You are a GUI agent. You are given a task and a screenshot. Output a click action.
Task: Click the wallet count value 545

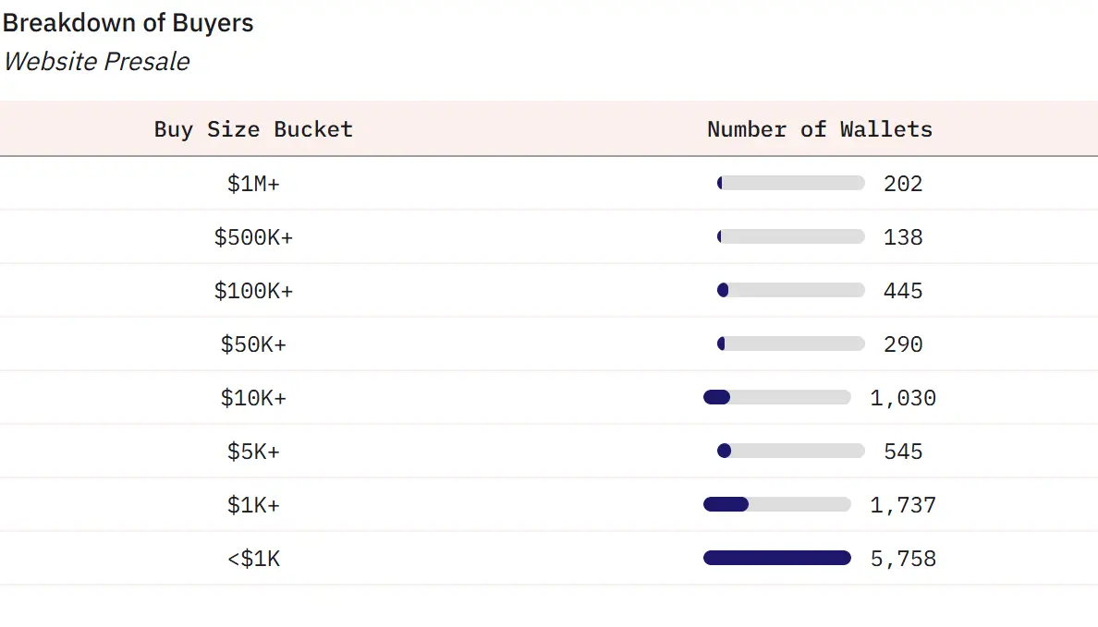pos(903,452)
